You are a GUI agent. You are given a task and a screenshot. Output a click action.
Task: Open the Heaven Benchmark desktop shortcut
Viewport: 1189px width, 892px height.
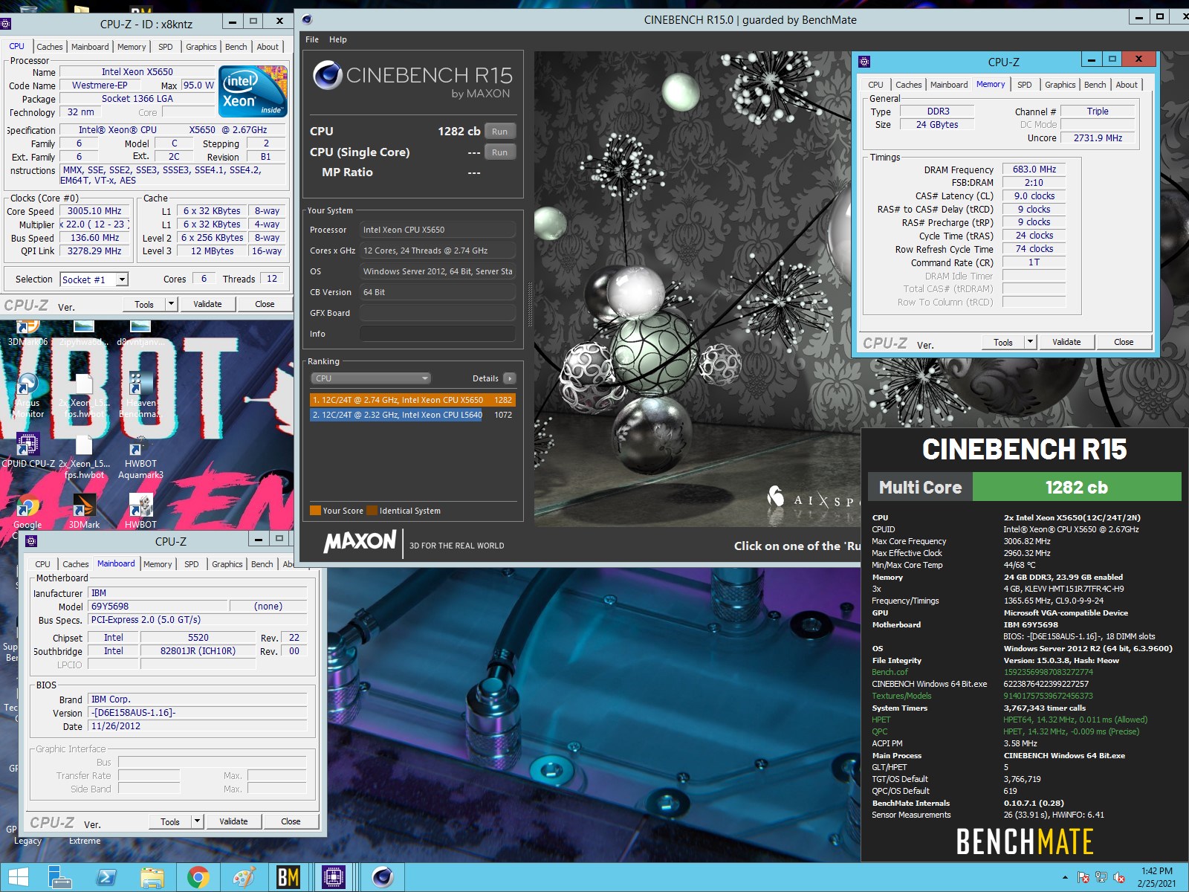tap(139, 395)
